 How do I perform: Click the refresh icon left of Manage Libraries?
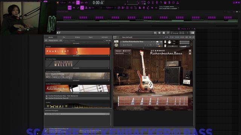(46, 40)
